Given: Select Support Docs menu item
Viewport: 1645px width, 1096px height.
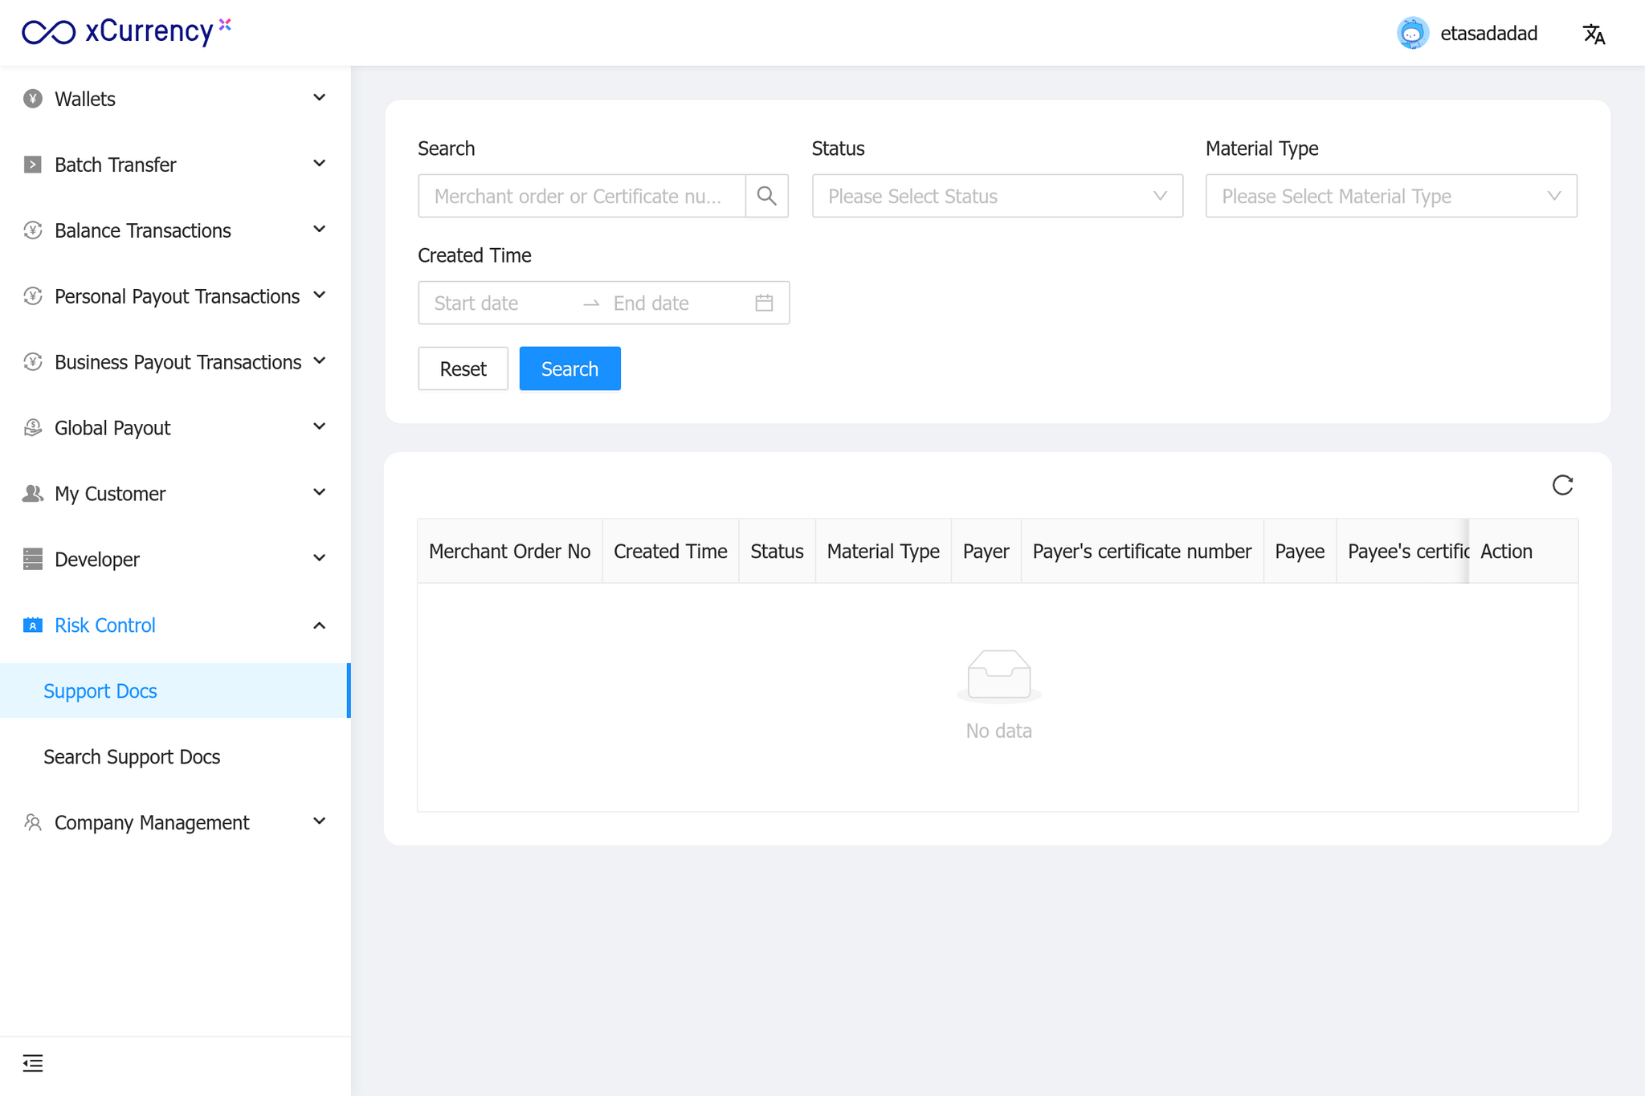Looking at the screenshot, I should pyautogui.click(x=100, y=691).
